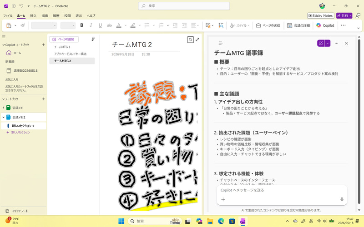Open highlight color dropdown arrow

[140, 25]
